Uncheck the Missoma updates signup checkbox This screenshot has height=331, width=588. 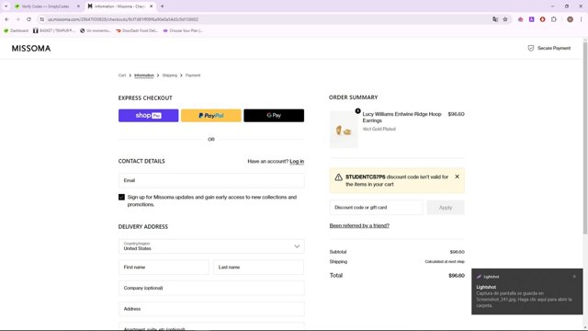click(x=121, y=197)
